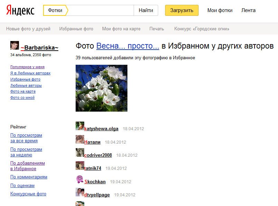Screen dimensions: 278x206
Task: Open rating По оценкам
Action: 22,185
